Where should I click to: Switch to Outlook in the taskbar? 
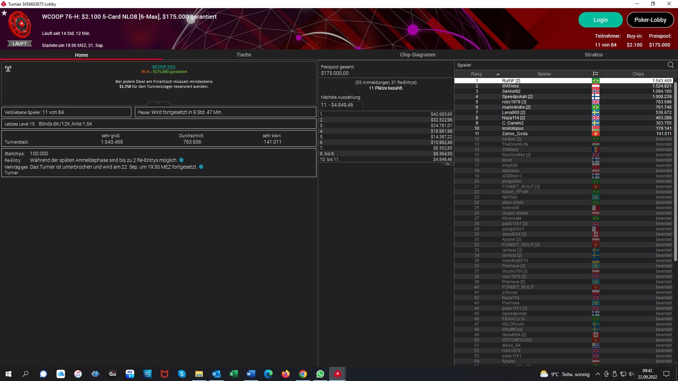216,374
